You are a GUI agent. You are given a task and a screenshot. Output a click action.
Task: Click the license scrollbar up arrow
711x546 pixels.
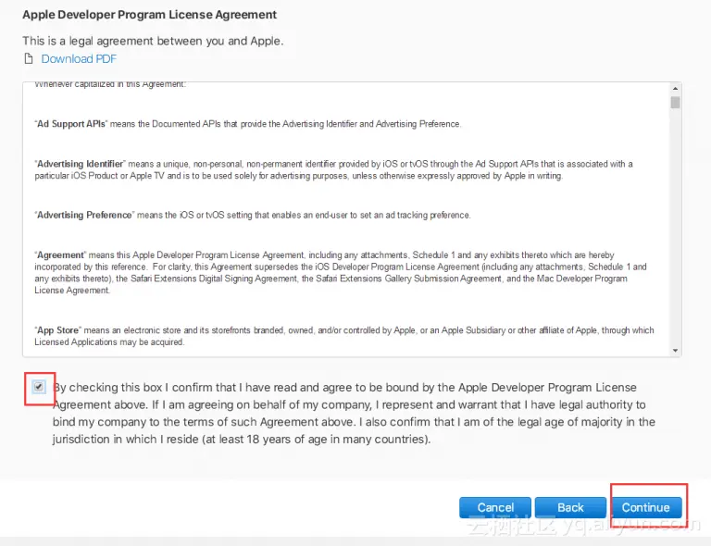675,88
